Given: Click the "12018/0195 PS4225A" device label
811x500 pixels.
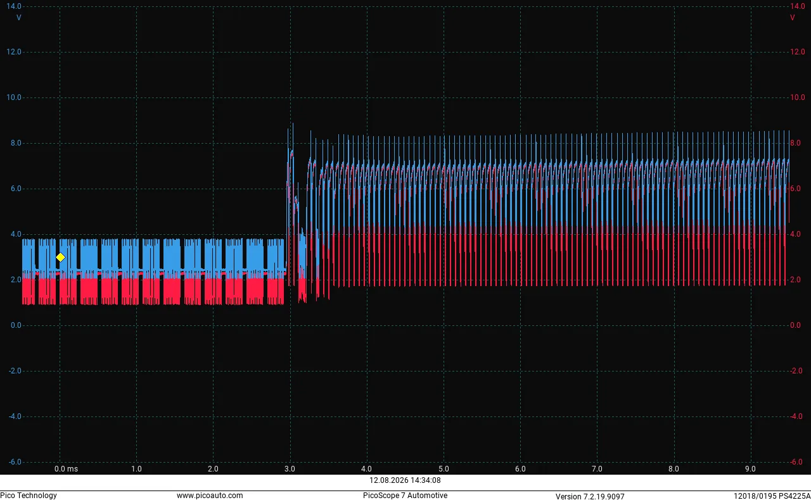Looking at the screenshot, I should 772,496.
